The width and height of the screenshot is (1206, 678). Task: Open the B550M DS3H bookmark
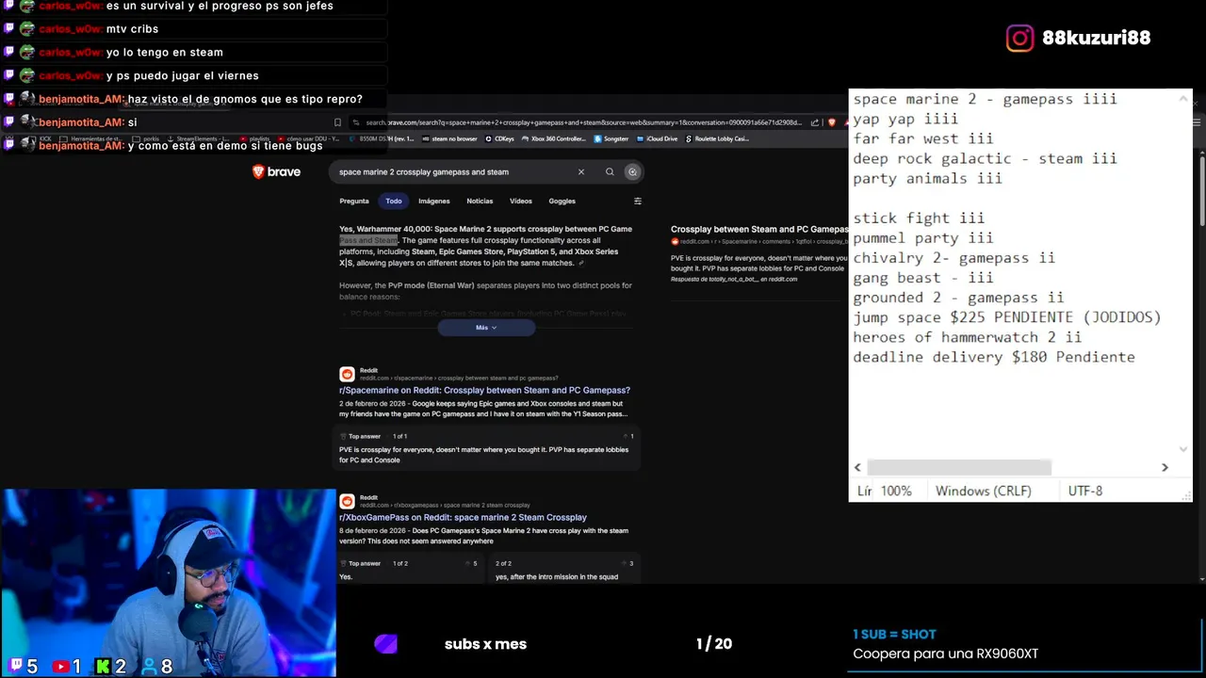click(x=382, y=138)
